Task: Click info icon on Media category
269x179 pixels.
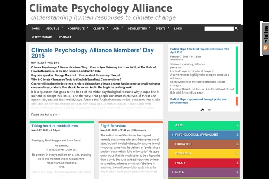Action: (237, 172)
